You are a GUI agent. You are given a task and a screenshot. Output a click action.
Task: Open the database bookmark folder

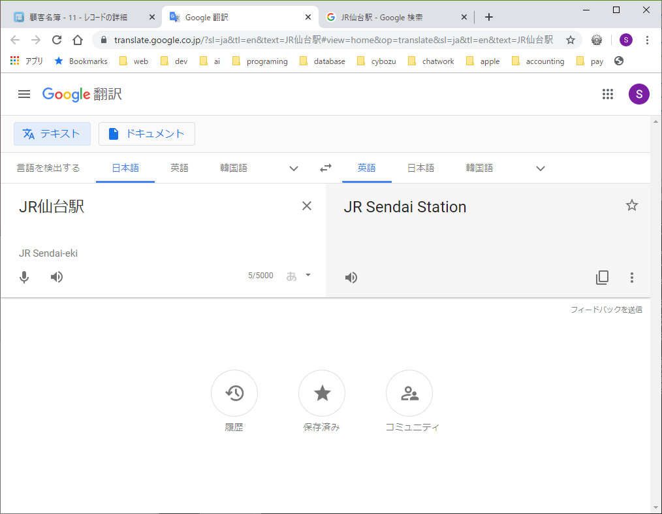click(x=322, y=61)
